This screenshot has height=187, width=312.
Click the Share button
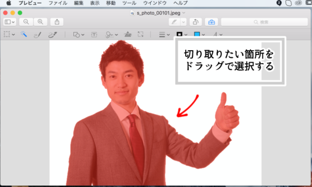57,22
